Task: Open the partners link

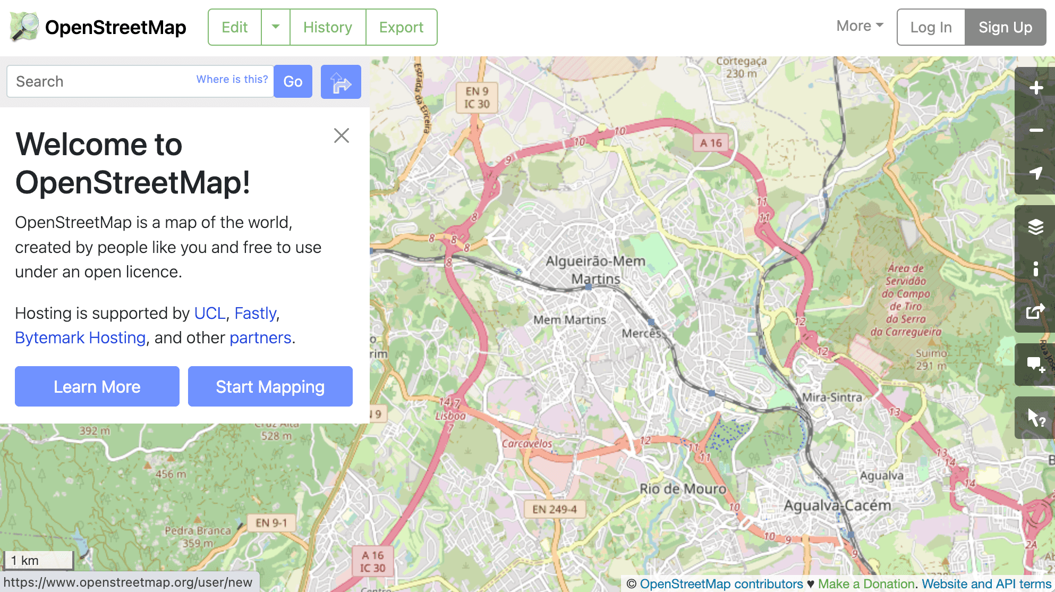Action: click(x=260, y=337)
